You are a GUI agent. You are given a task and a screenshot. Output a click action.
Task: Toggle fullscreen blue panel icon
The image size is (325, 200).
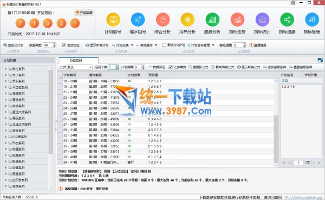click(320, 60)
